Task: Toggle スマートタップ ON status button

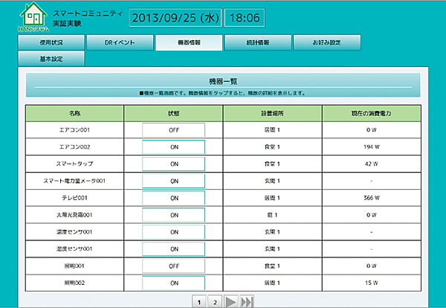Action: click(x=173, y=164)
